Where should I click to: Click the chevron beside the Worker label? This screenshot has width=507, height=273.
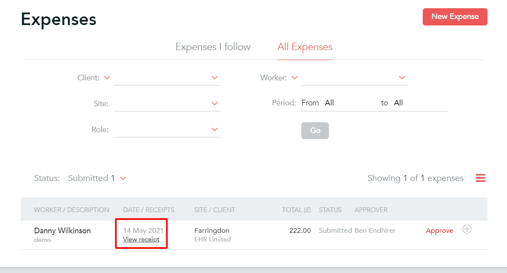[x=294, y=77]
